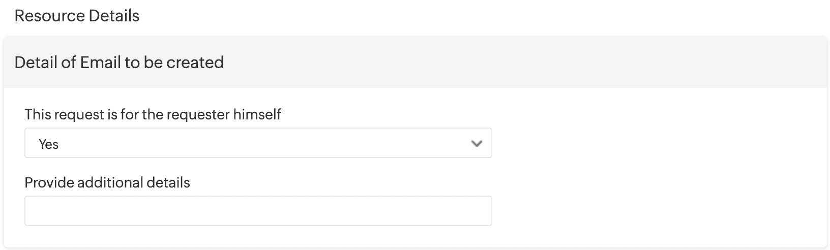Click the 'Yes' selected value

(x=49, y=144)
